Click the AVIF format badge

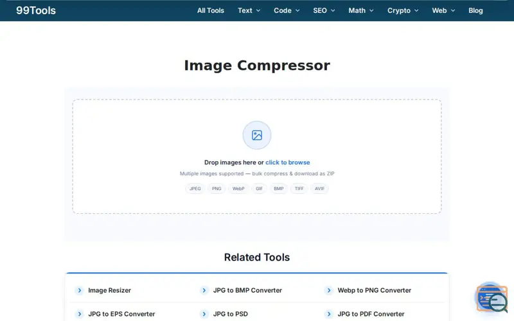click(319, 189)
